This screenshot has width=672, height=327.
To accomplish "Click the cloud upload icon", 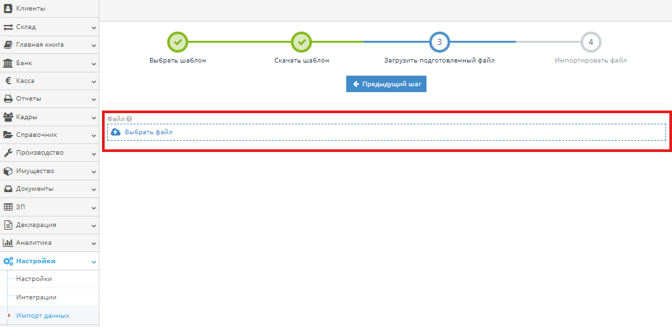I will pos(116,132).
